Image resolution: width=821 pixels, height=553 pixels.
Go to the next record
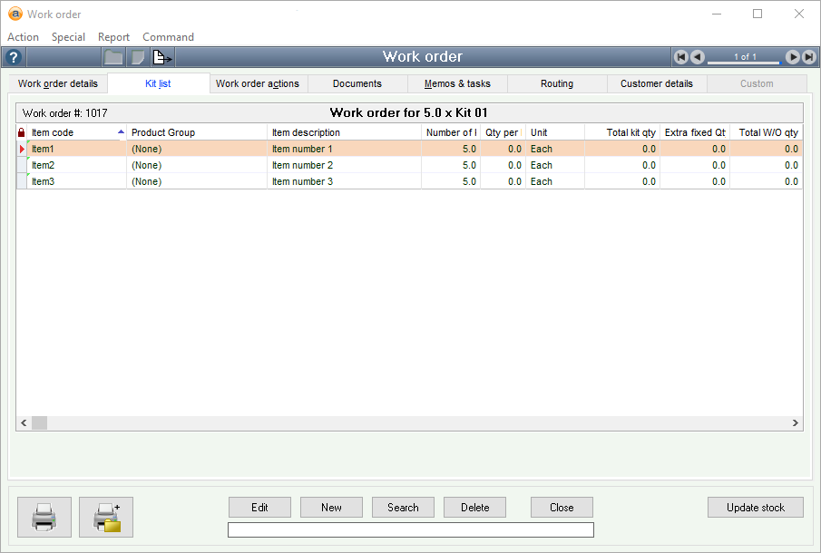pyautogui.click(x=792, y=57)
